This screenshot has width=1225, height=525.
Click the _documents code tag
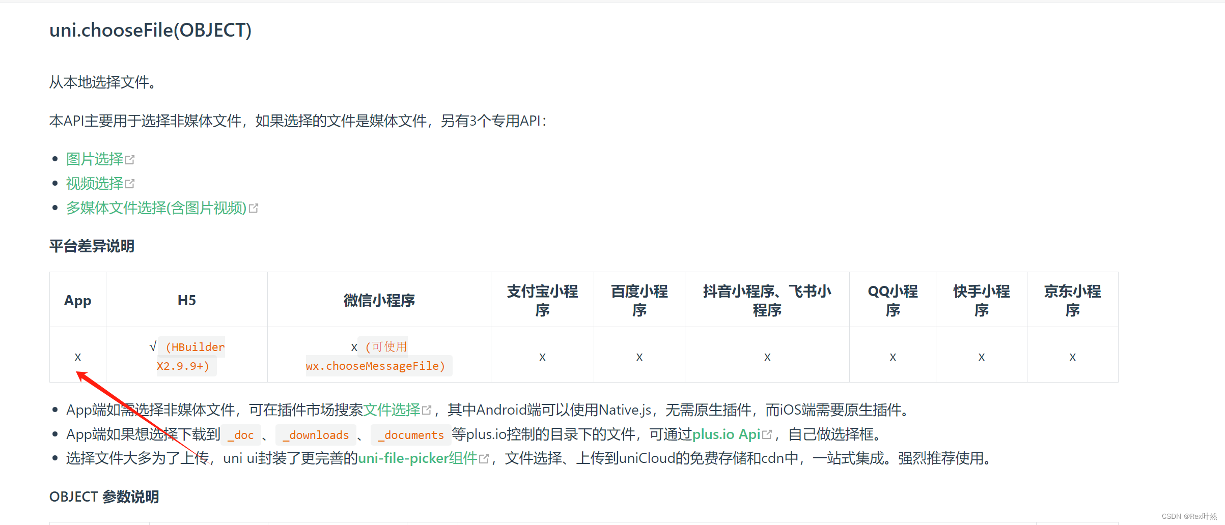tap(411, 435)
